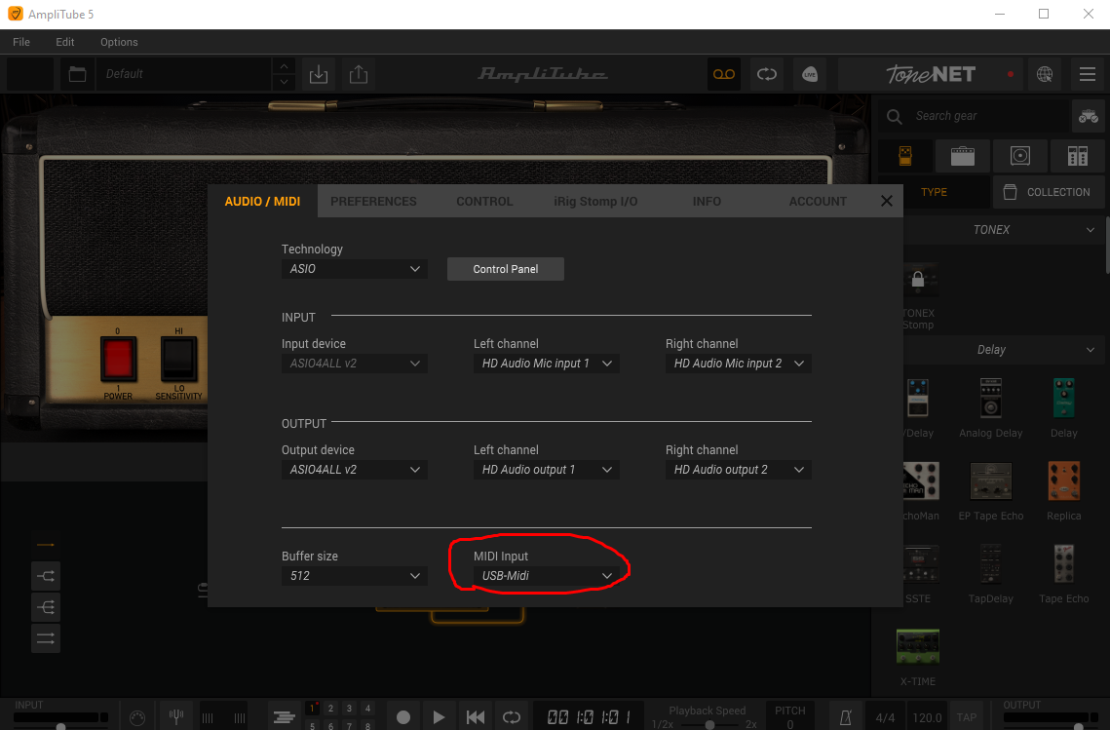Switch to the ACCOUNT tab
The width and height of the screenshot is (1110, 730).
pos(818,201)
